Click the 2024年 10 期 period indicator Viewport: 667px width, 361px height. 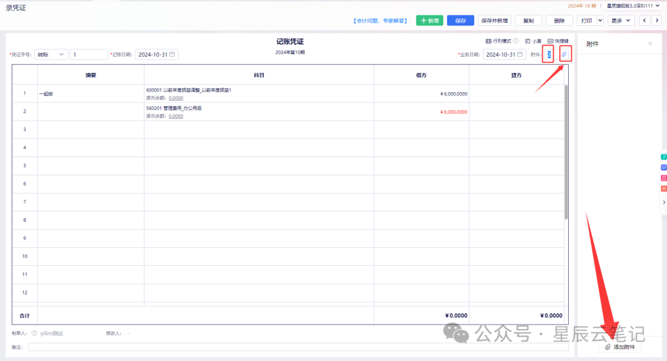tap(582, 6)
